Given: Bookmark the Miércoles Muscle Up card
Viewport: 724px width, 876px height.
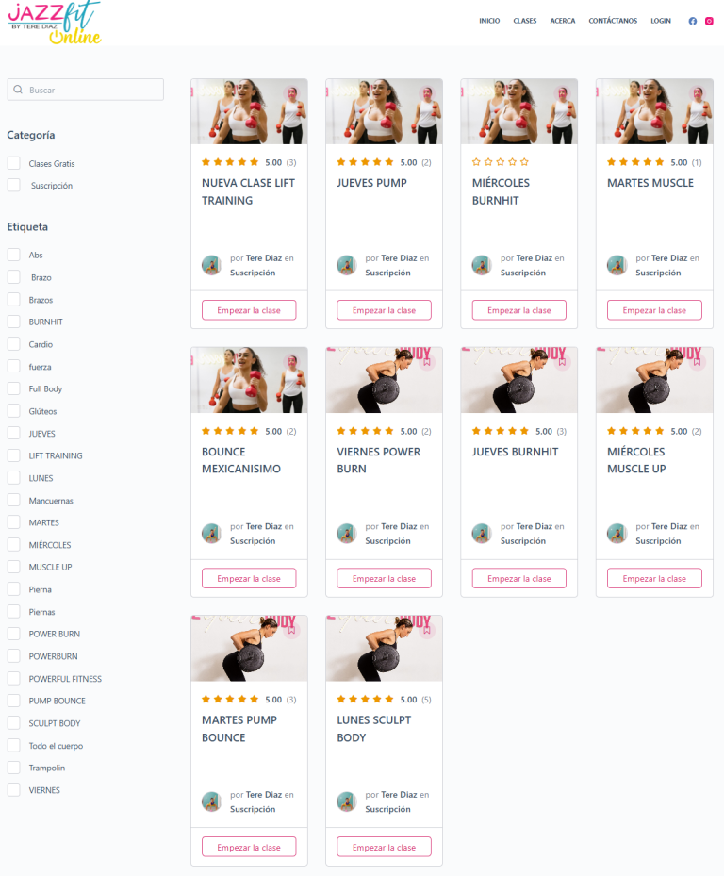Looking at the screenshot, I should 698,361.
